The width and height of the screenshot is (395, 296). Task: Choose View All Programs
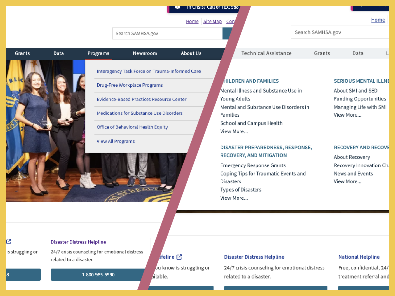(116, 141)
